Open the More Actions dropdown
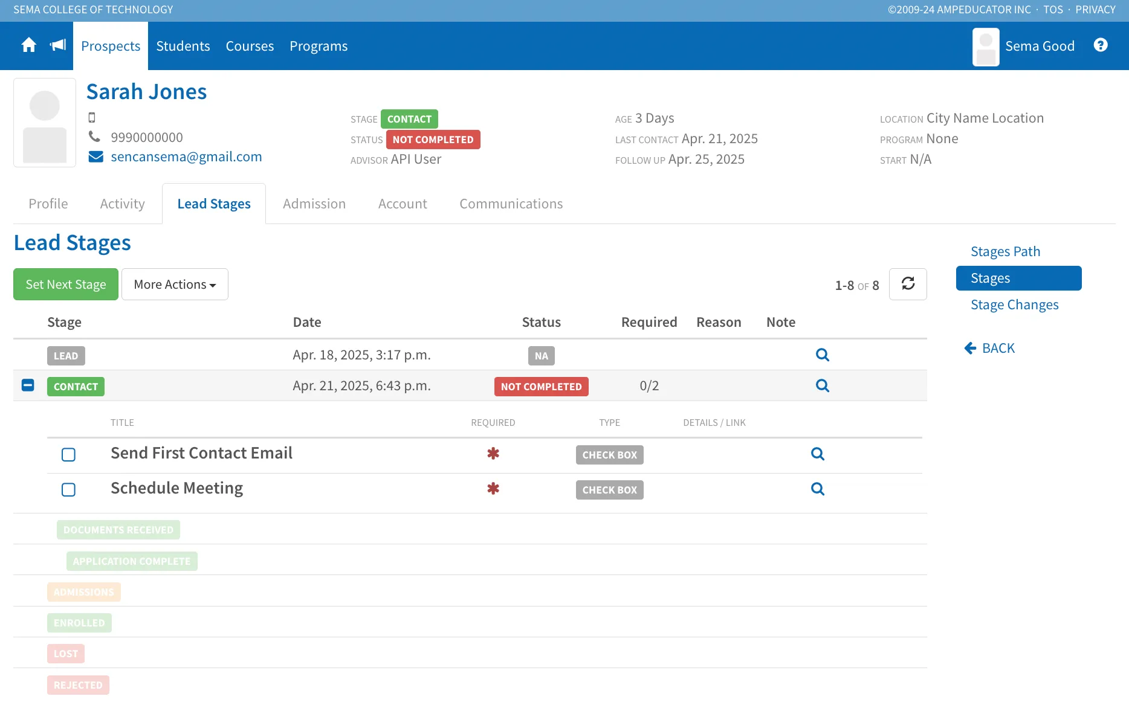 [x=175, y=284]
